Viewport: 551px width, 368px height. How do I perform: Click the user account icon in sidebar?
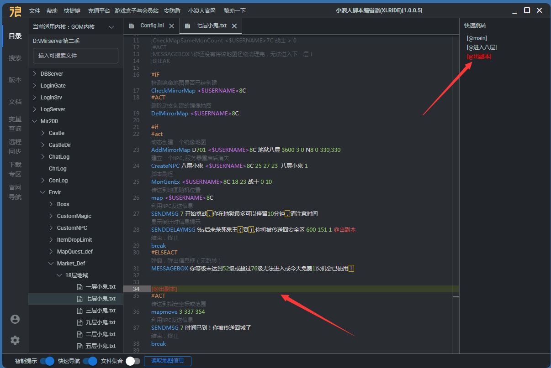(x=15, y=319)
